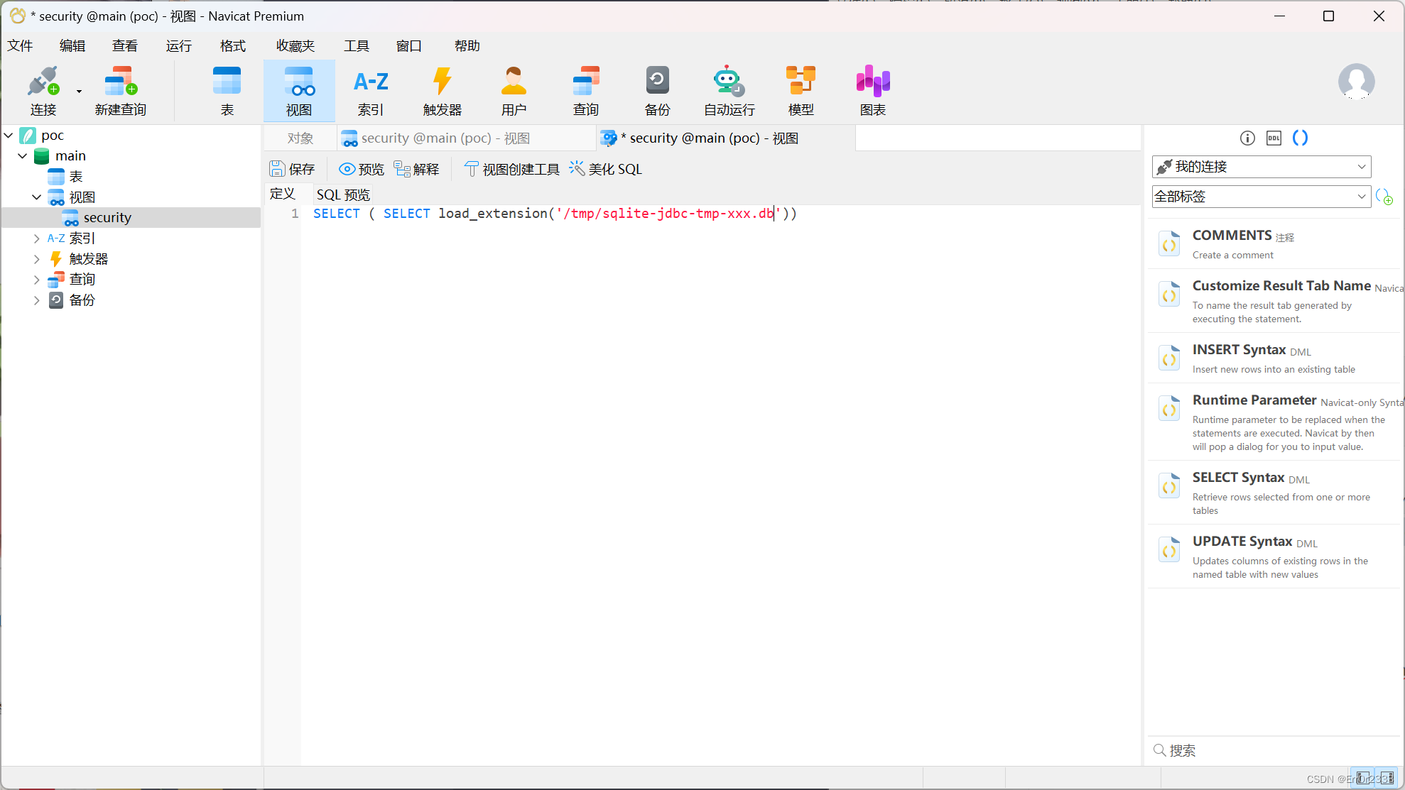
Task: Collapse the main database node
Action: pyautogui.click(x=22, y=155)
